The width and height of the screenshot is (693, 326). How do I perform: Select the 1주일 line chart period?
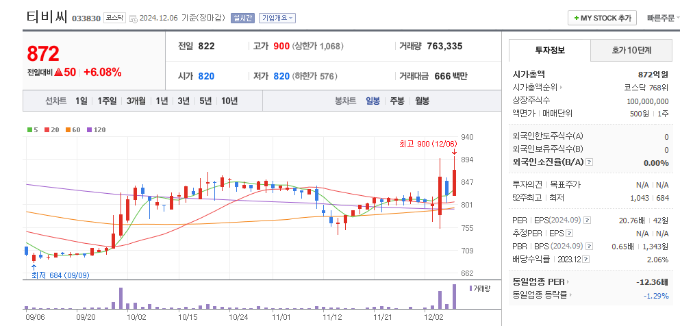pos(107,101)
